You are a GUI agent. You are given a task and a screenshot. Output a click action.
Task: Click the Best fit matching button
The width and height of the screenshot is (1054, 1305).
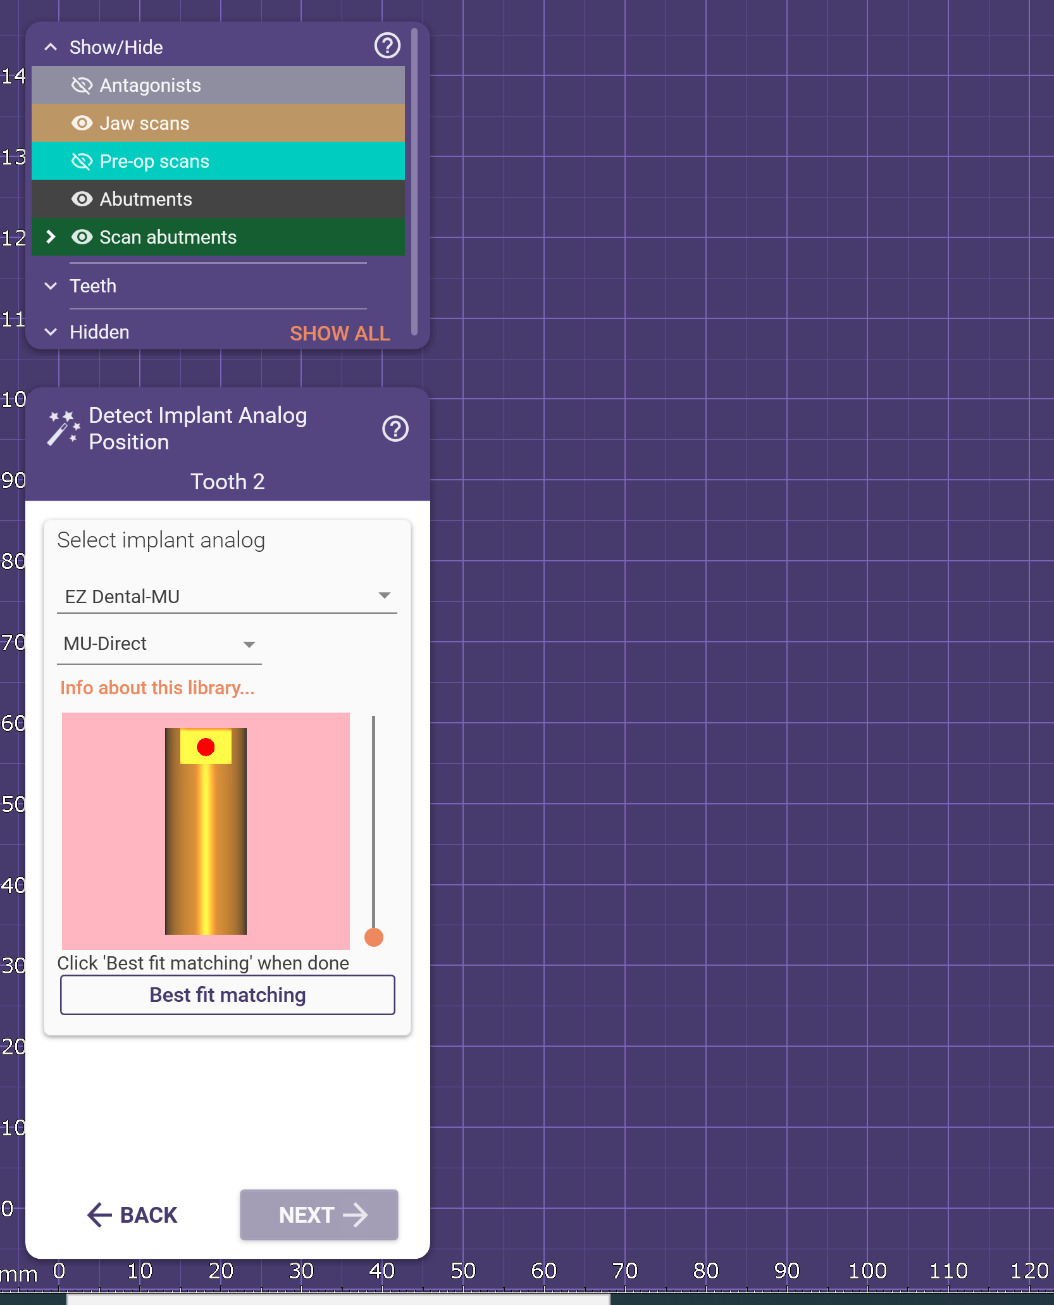[227, 995]
